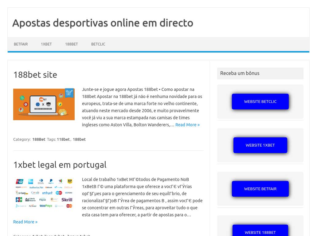Read more of the 1xbet legal post
The image size is (317, 236).
[x=25, y=222]
